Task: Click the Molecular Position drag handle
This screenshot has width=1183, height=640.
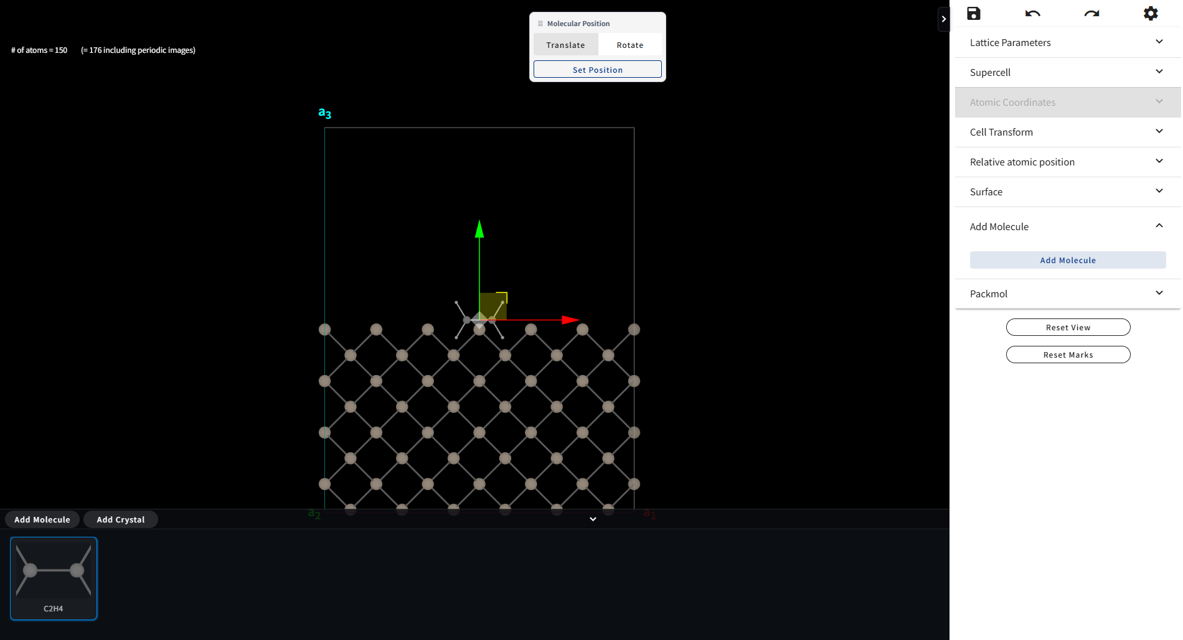Action: tap(539, 23)
